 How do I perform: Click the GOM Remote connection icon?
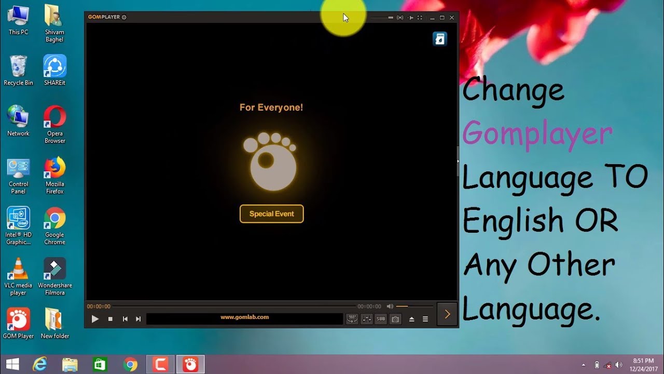[x=400, y=18]
